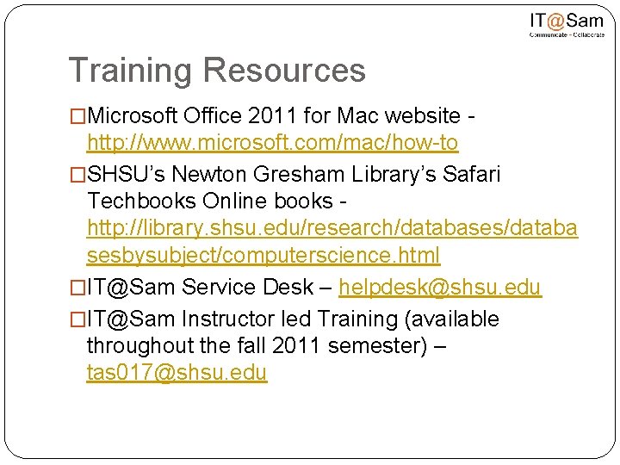Click the Communicate - Collaborate tagline
The width and height of the screenshot is (620, 465).
pyautogui.click(x=567, y=34)
